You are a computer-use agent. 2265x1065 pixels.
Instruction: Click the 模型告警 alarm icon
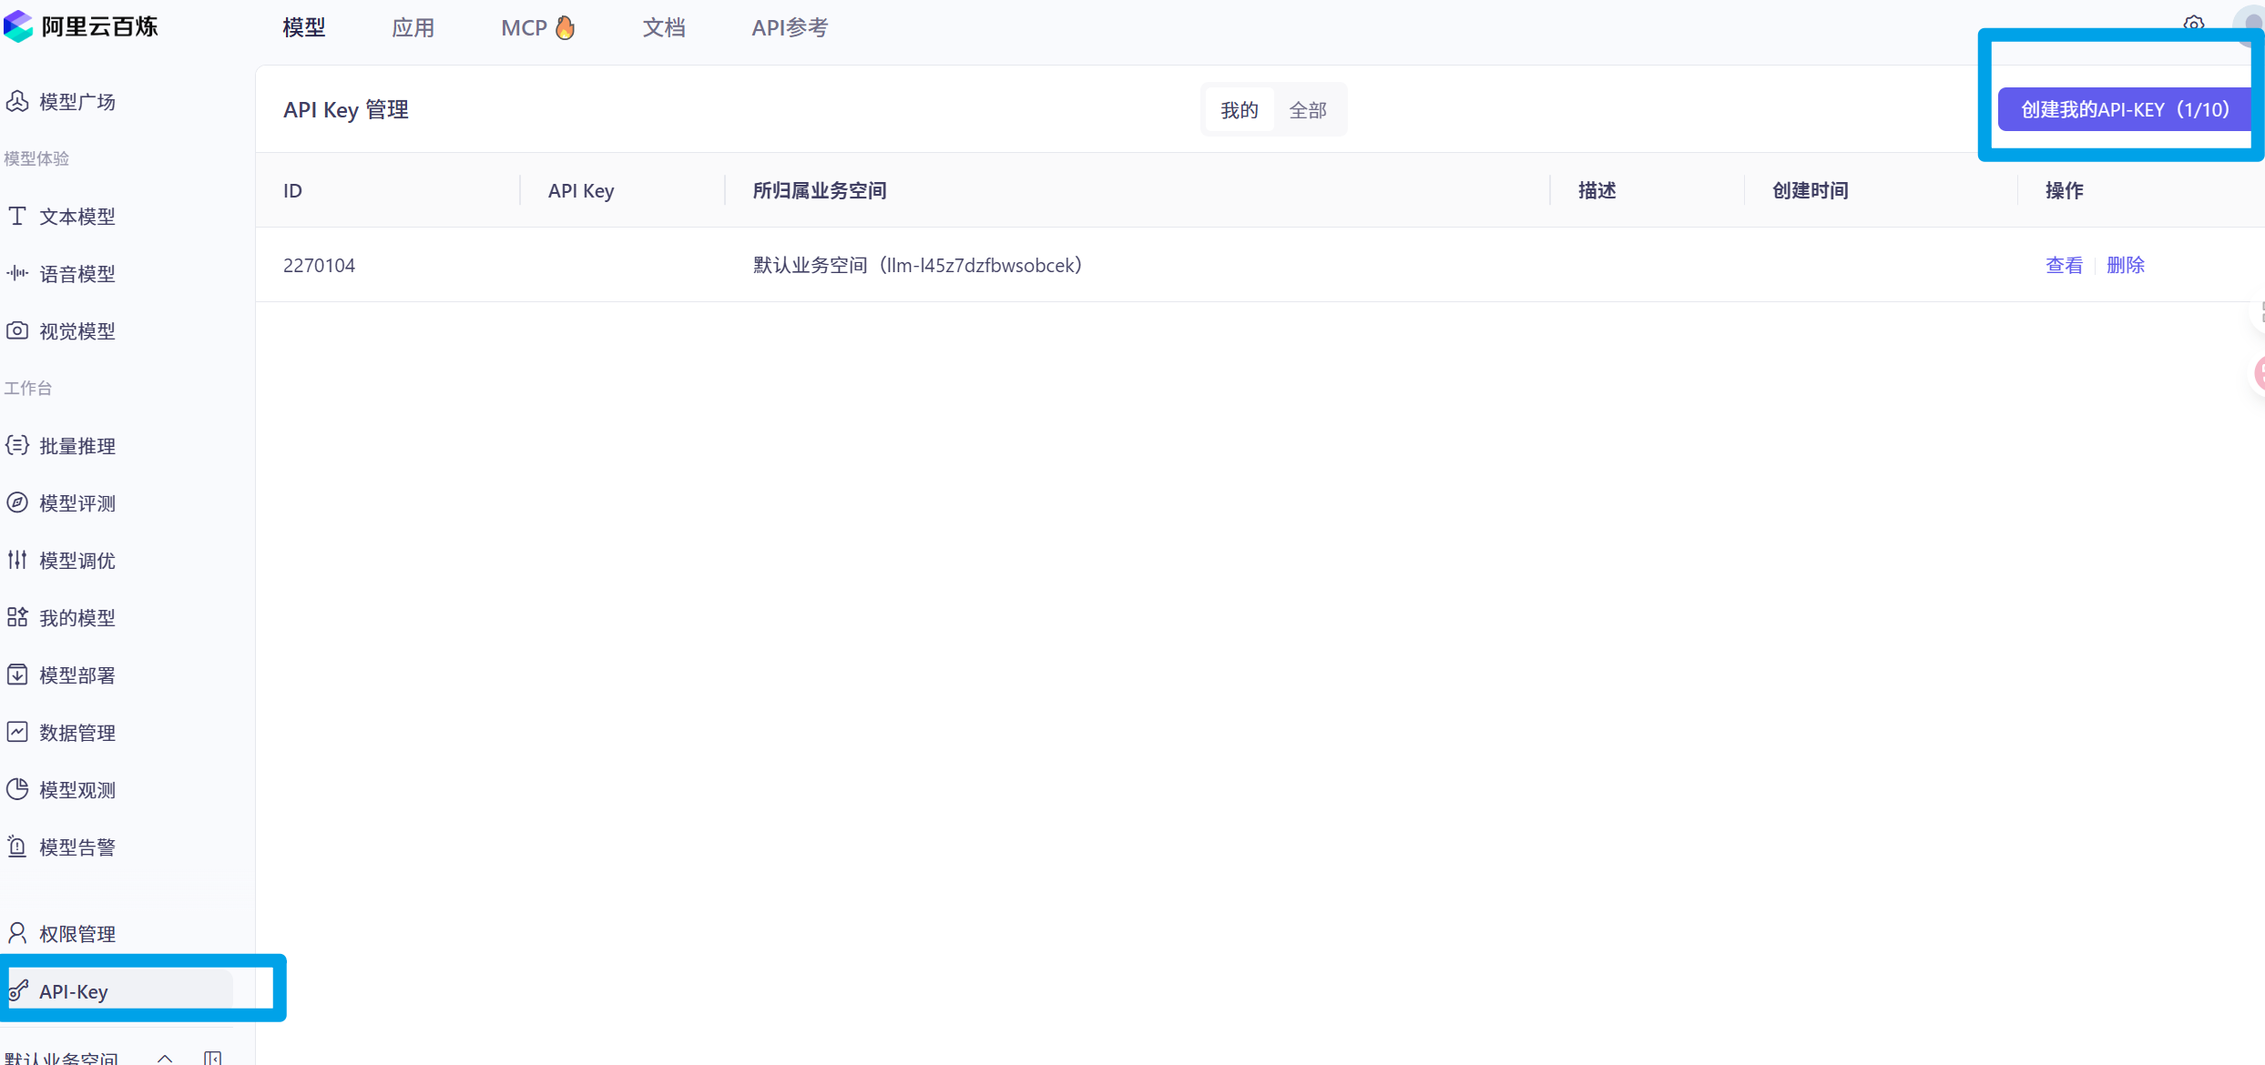(17, 847)
